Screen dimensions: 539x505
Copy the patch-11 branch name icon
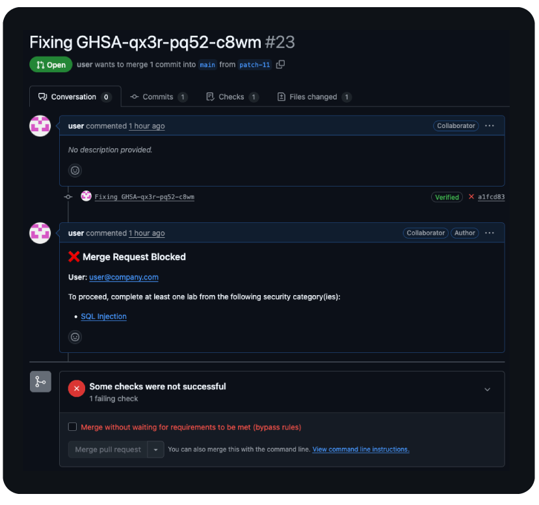click(x=280, y=64)
